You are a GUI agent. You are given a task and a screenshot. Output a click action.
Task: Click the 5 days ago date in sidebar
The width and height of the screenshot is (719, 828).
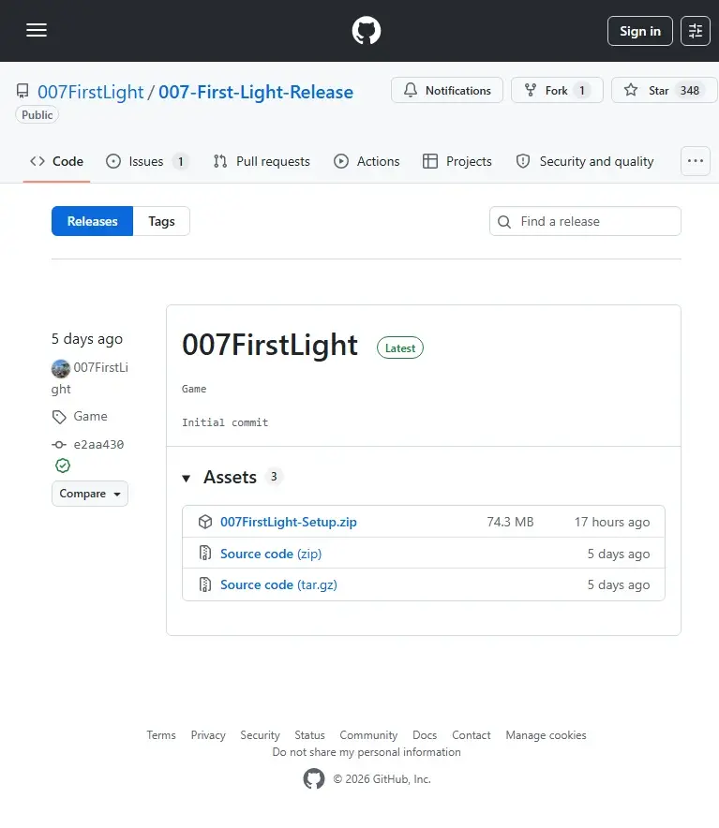click(x=87, y=339)
